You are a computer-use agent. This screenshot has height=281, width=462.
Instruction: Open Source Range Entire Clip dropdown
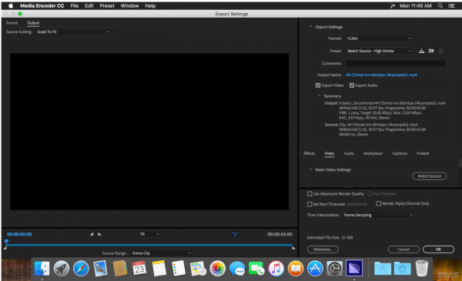(162, 253)
